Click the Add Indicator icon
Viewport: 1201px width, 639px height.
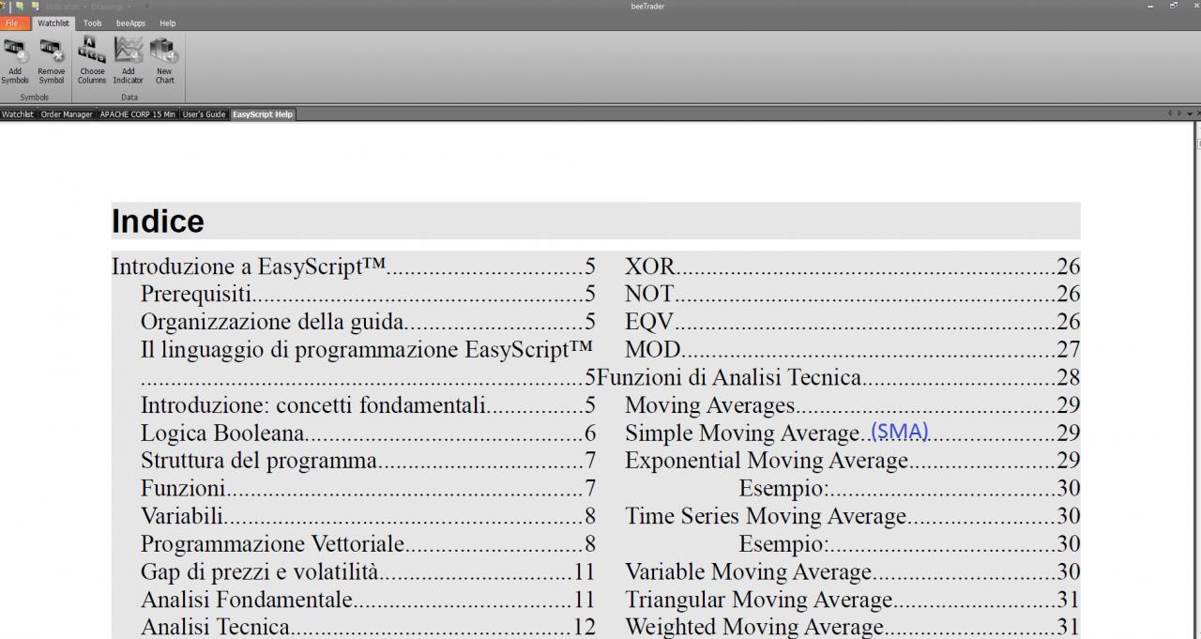point(129,62)
